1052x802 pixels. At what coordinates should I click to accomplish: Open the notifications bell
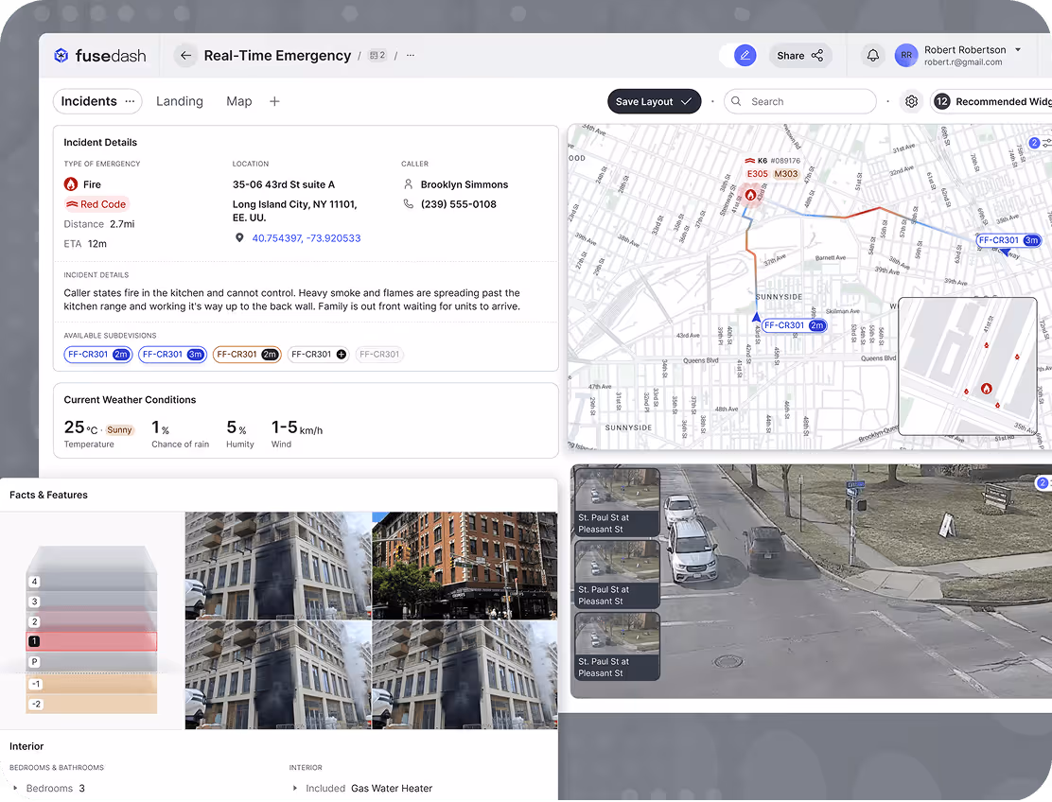(x=872, y=56)
